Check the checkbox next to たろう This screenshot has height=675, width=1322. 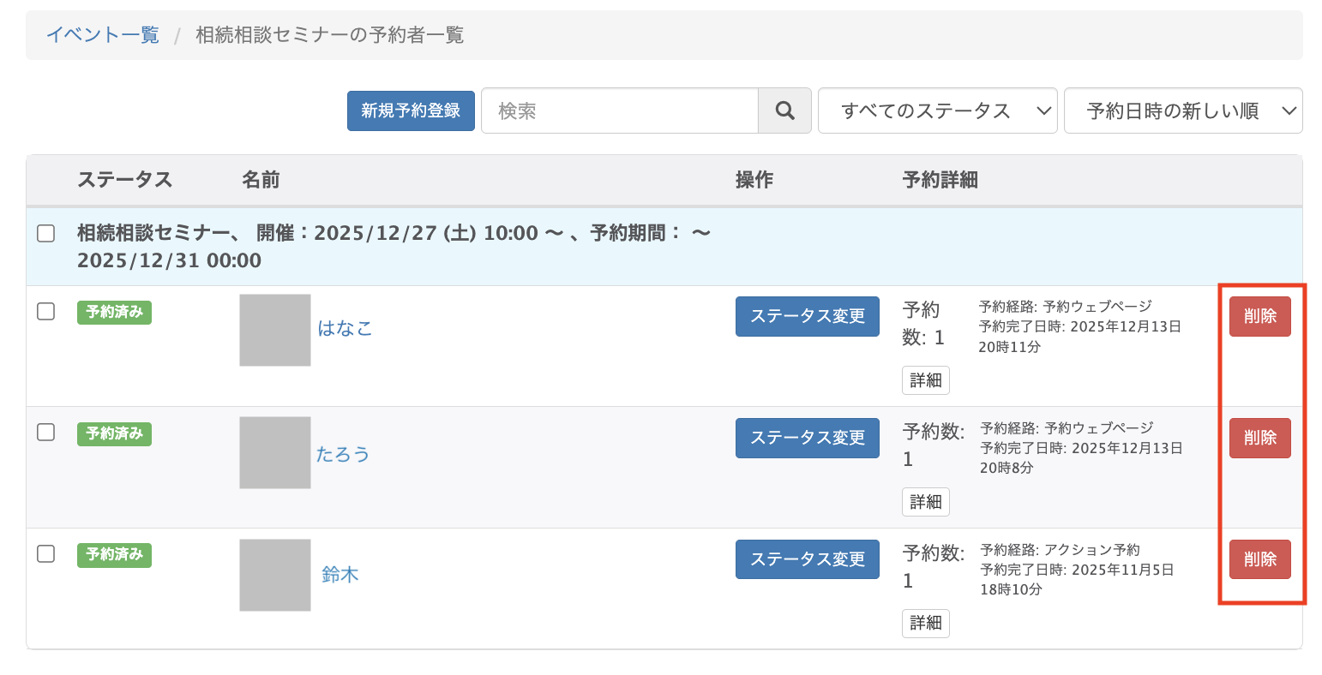[46, 433]
